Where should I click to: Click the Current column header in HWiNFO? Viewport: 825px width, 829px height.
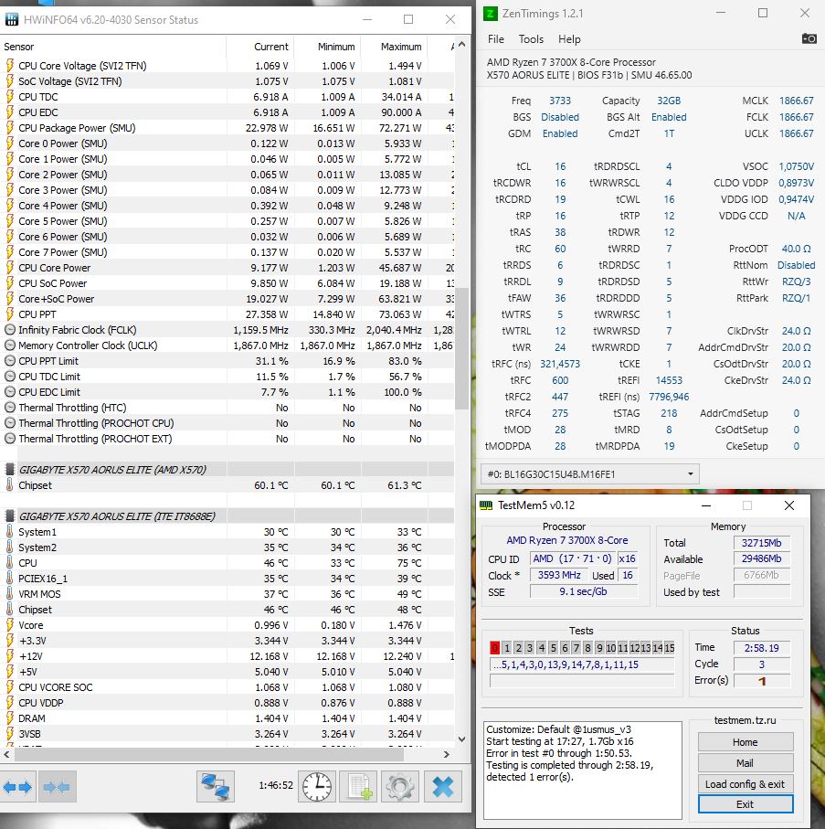[260, 47]
